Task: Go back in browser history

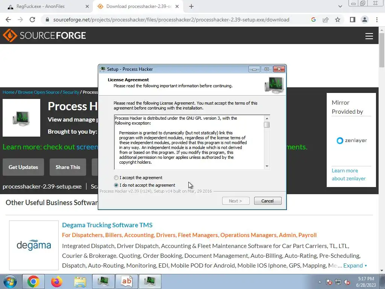Action: coord(8,20)
